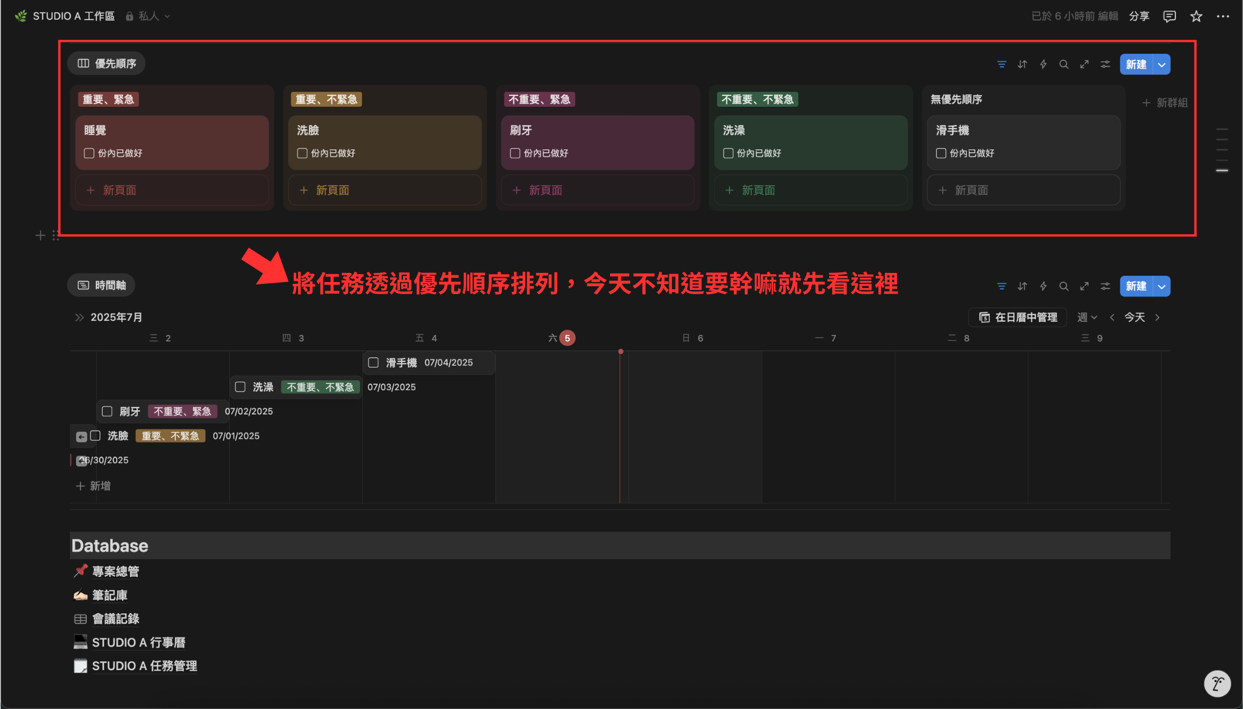The width and height of the screenshot is (1243, 709).
Task: Check 份內已做好 on the 睡覺 card
Action: tap(89, 153)
